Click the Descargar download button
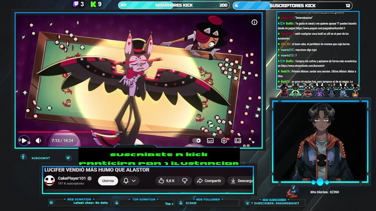This screenshot has width=376, height=211. tap(241, 181)
